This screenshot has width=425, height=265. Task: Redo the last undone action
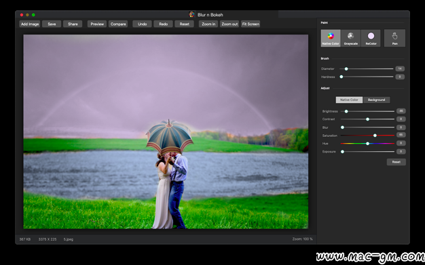pyautogui.click(x=163, y=24)
